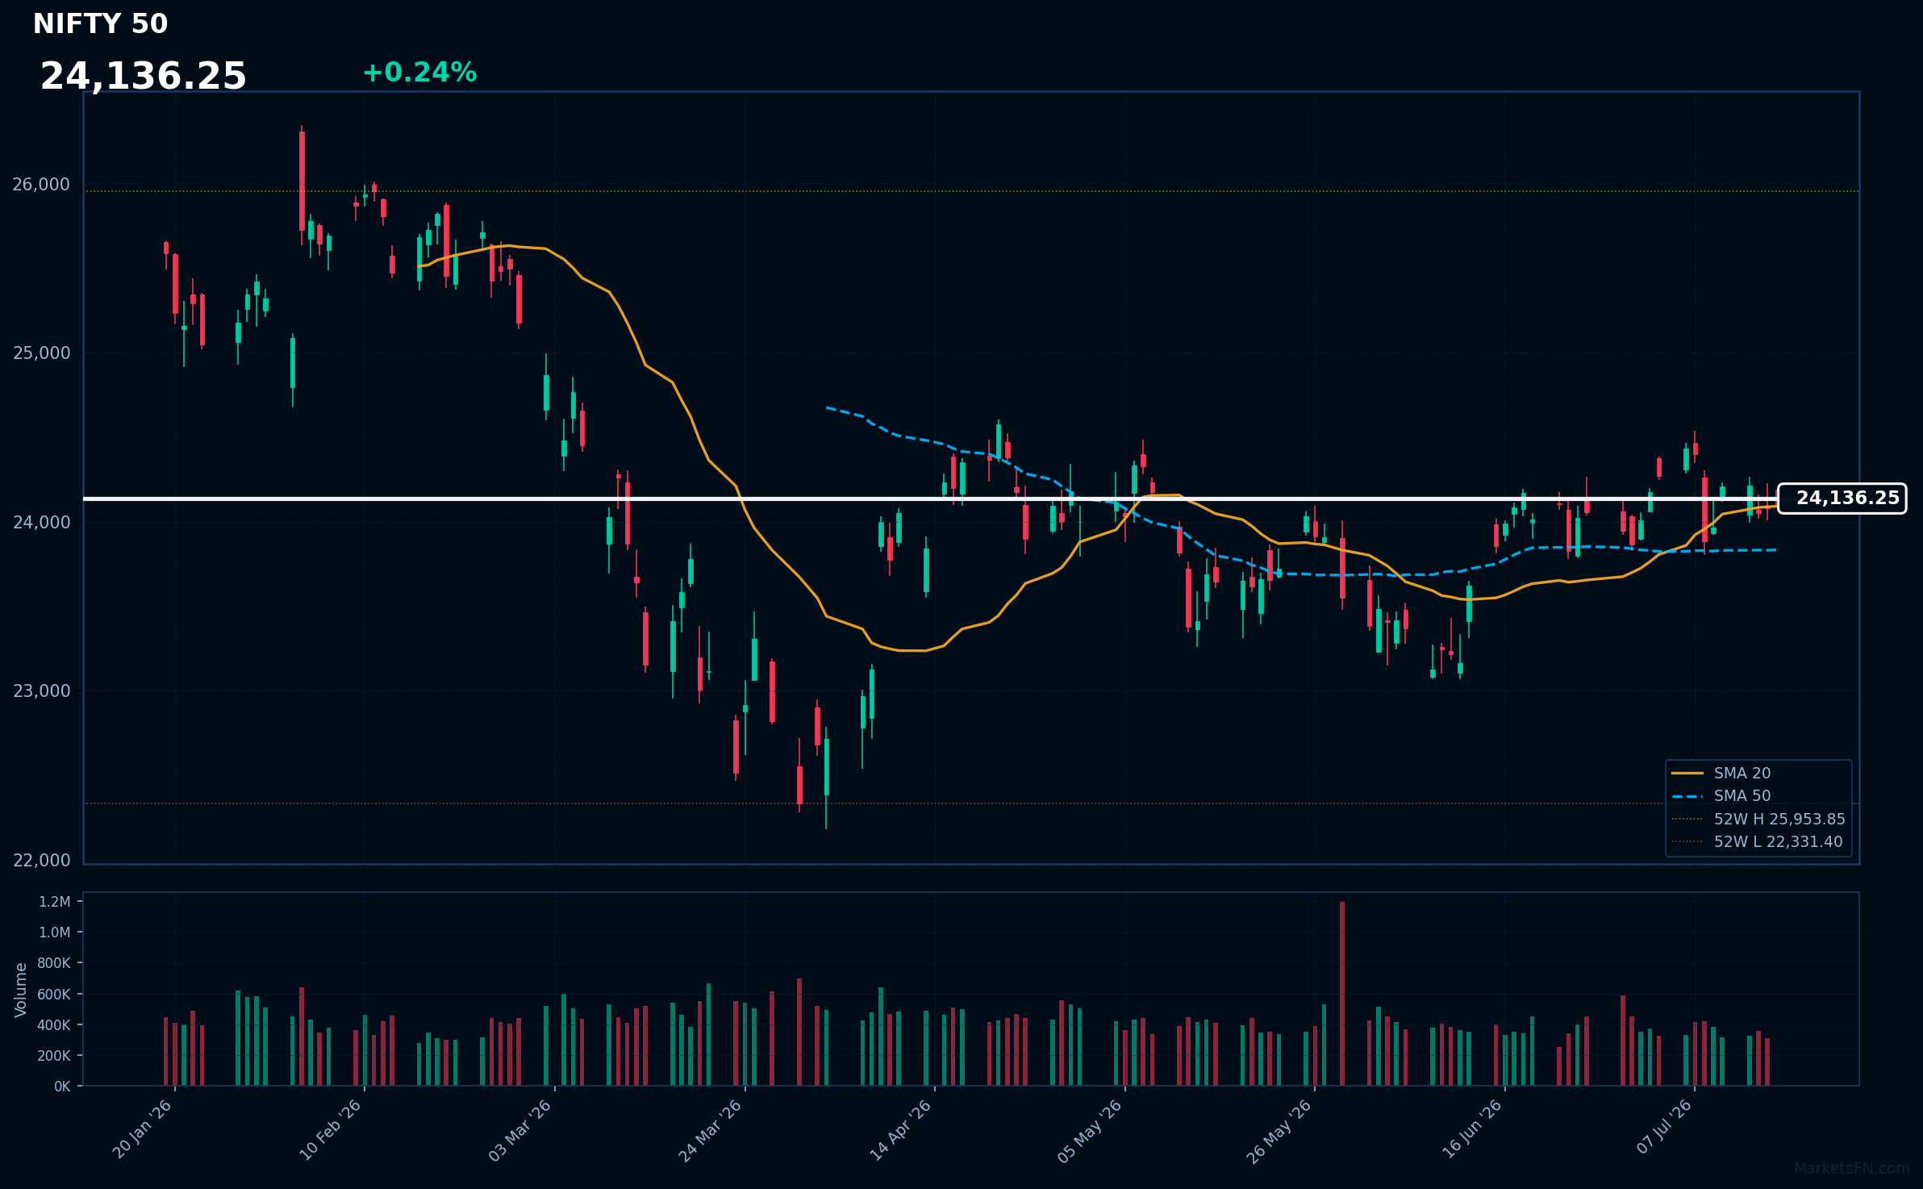Click the 24,000 price axis label
This screenshot has width=1923, height=1189.
tap(41, 523)
